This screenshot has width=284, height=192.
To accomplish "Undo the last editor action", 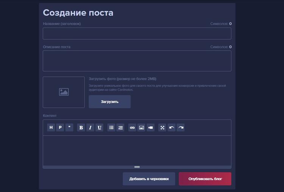I will point(172,127).
